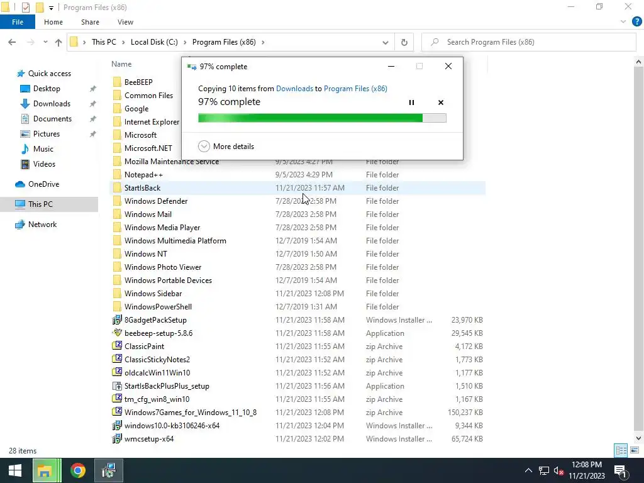
Task: Select OneDrive in the navigation pane
Action: click(37, 184)
